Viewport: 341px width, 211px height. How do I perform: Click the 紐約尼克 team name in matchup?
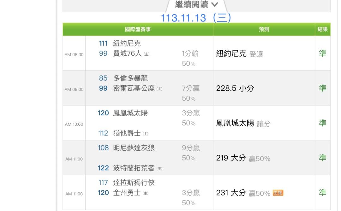coord(127,43)
